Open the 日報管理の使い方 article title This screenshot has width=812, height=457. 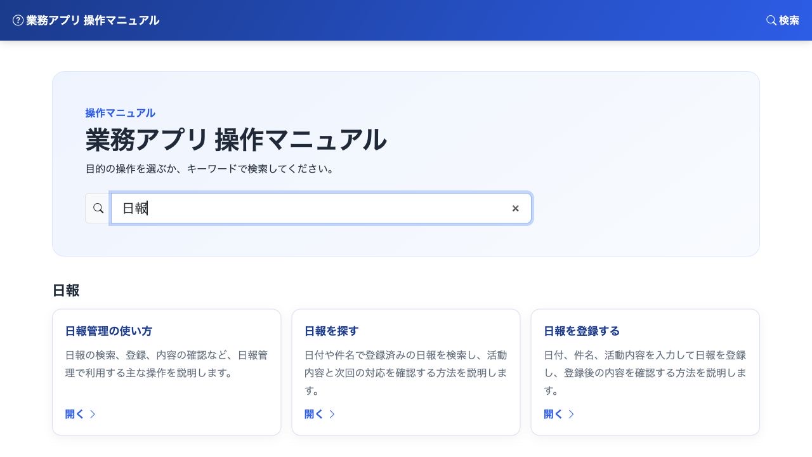[108, 331]
